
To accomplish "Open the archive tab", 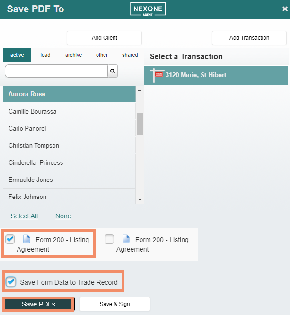I will pos(73,55).
